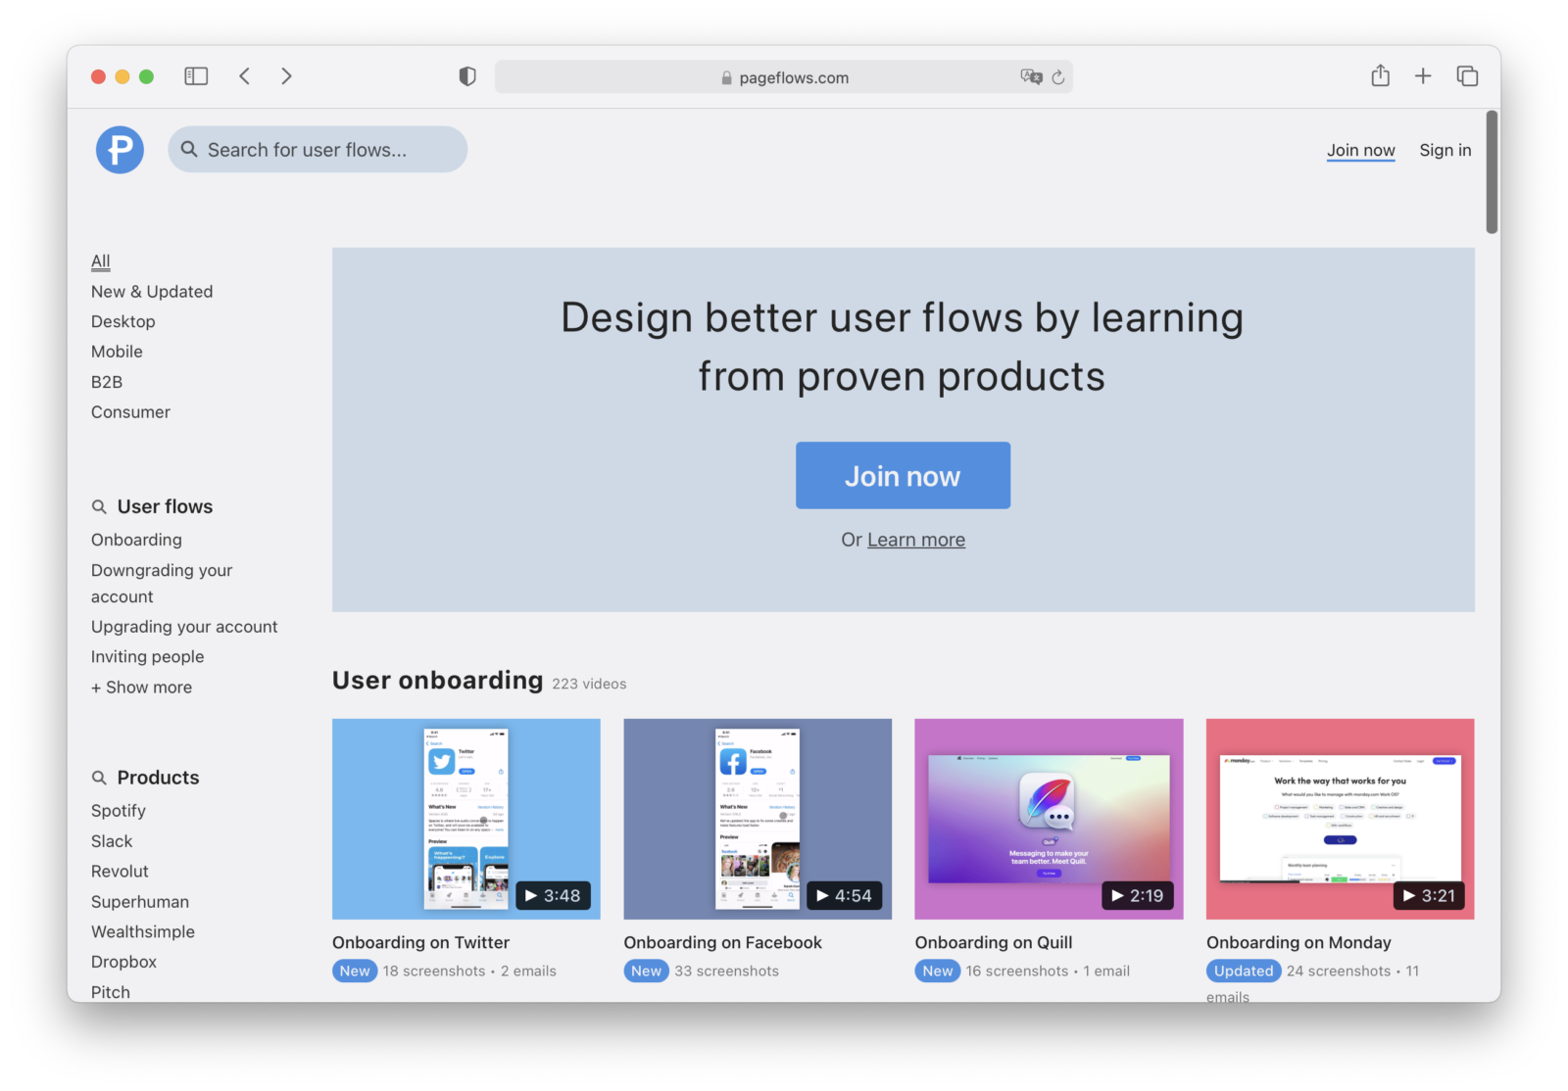This screenshot has height=1091, width=1568.
Task: Click Sign in link
Action: pos(1445,150)
